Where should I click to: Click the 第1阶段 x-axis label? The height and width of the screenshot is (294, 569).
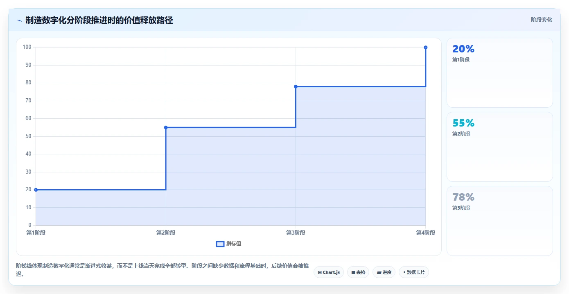[x=36, y=233]
